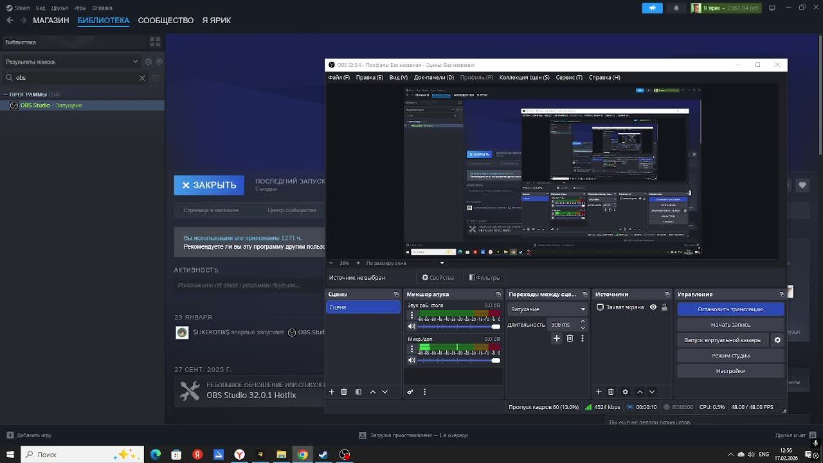823x463 pixels.
Task: Click the blue ЗАКРЫТЬ button in Steam
Action: point(209,185)
